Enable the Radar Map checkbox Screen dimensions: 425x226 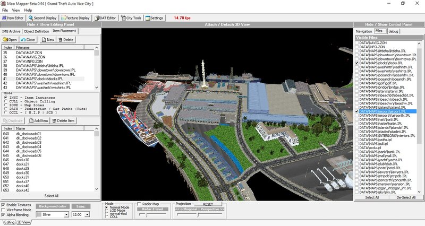139,204
